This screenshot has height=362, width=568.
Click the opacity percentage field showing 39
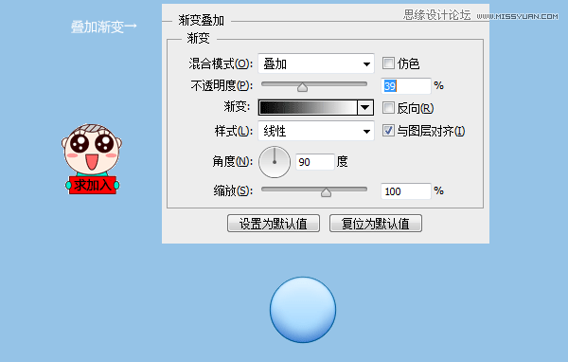406,86
